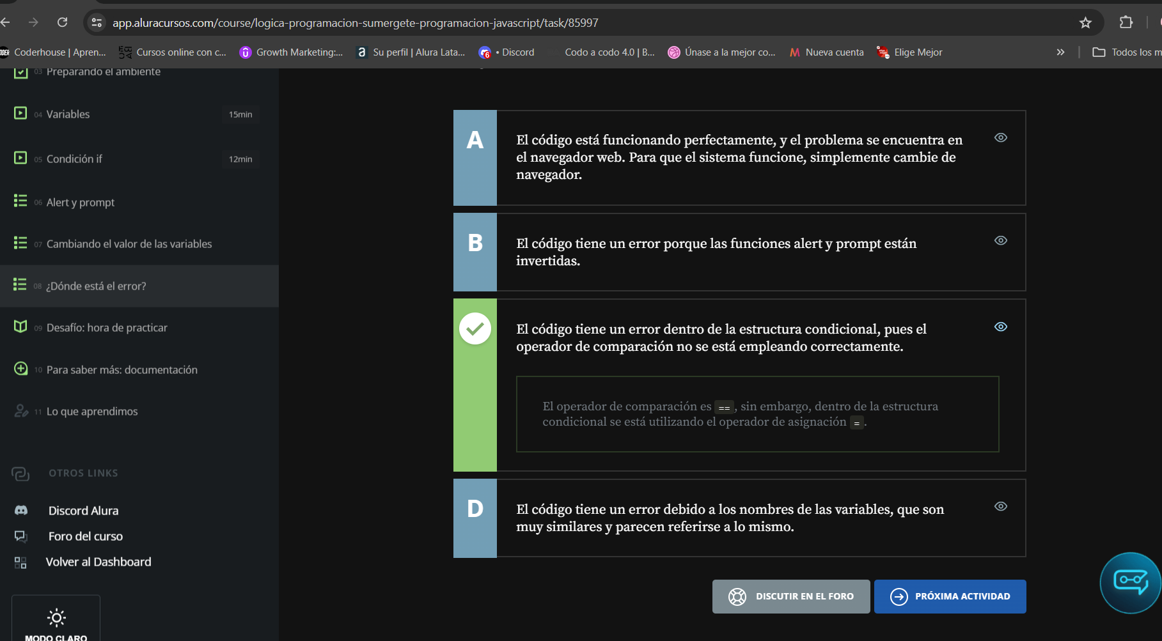Select the Condición if lesson entry

pyautogui.click(x=74, y=158)
